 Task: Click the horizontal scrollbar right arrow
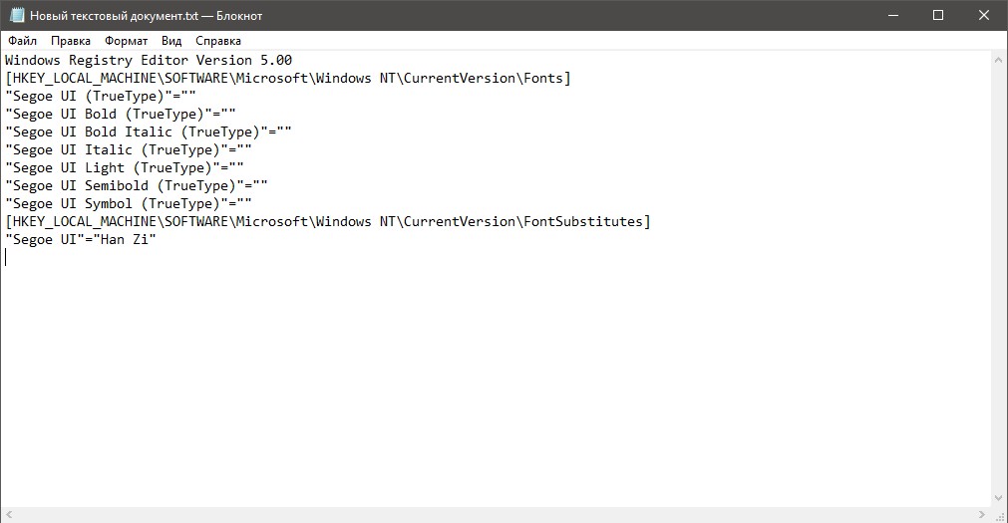[x=982, y=514]
